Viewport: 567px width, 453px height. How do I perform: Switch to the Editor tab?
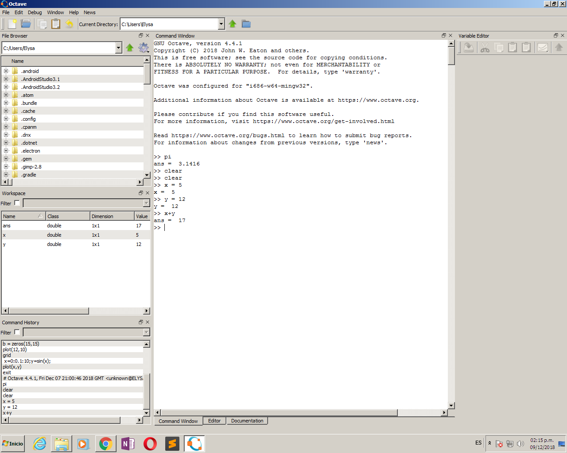click(214, 421)
